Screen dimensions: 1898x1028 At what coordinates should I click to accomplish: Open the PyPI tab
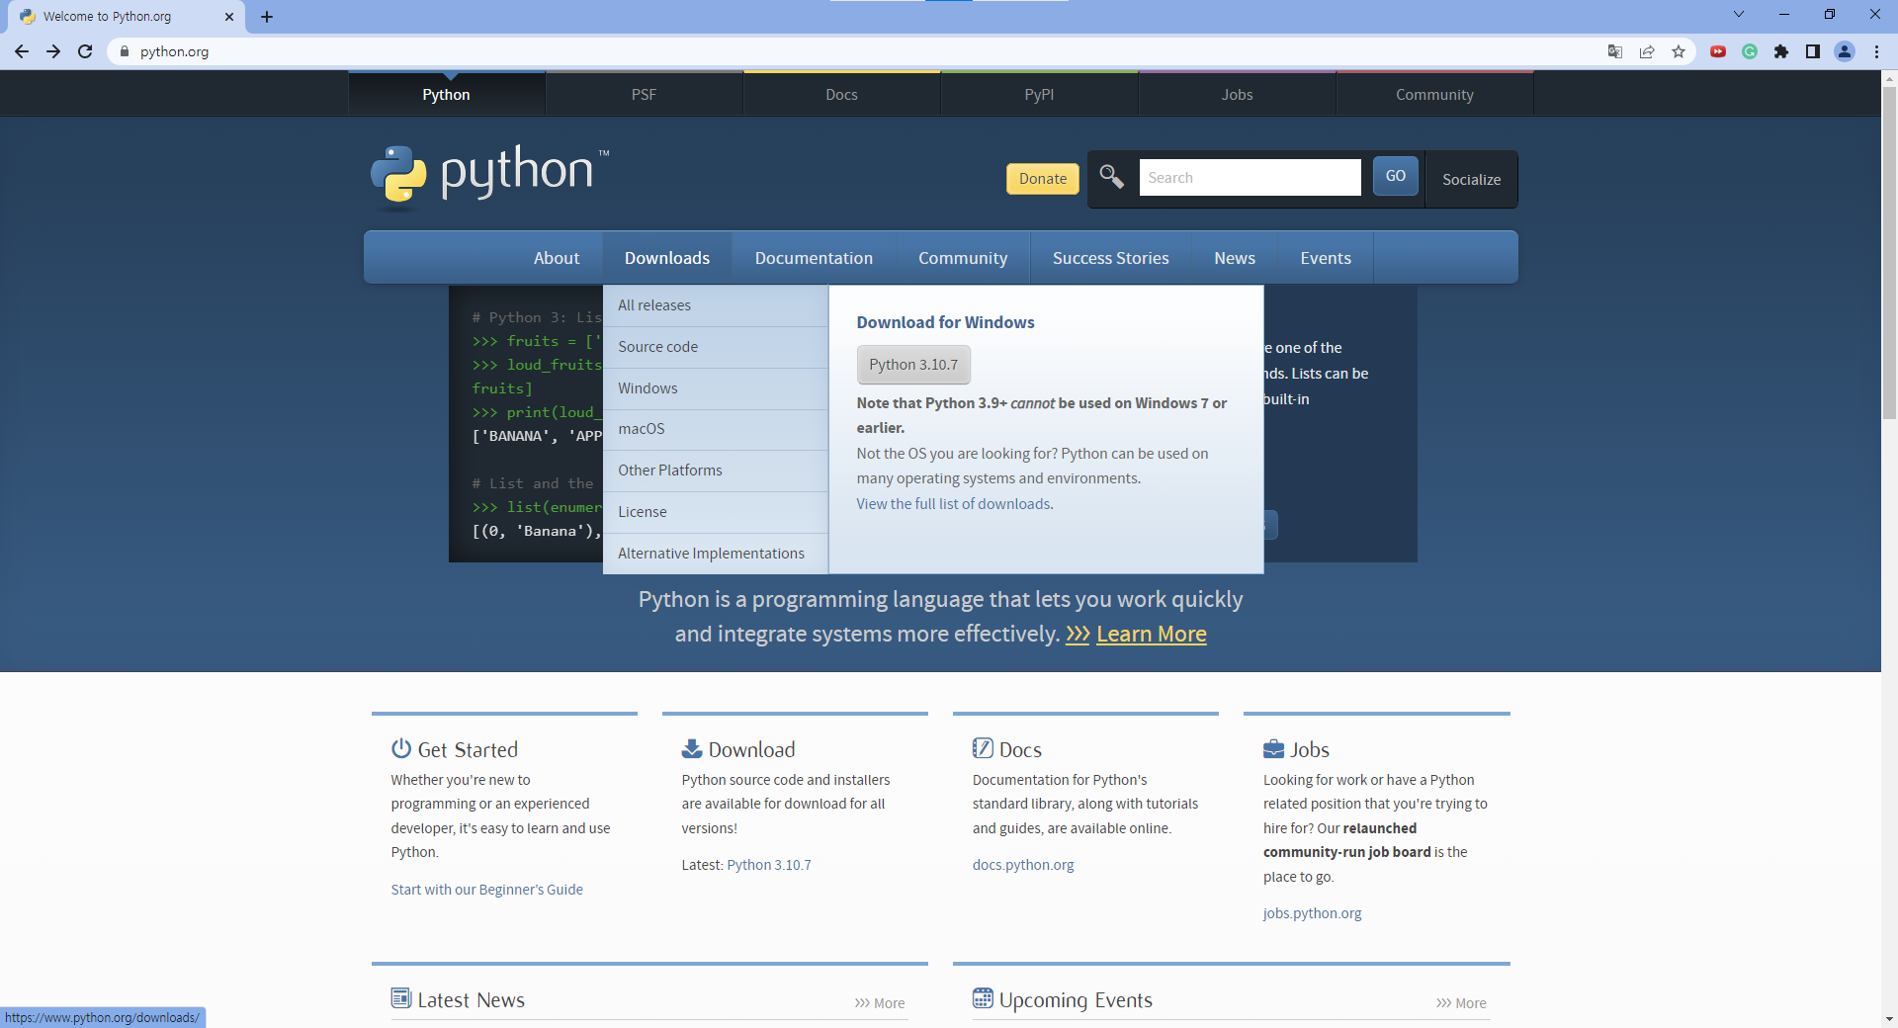pos(1040,94)
